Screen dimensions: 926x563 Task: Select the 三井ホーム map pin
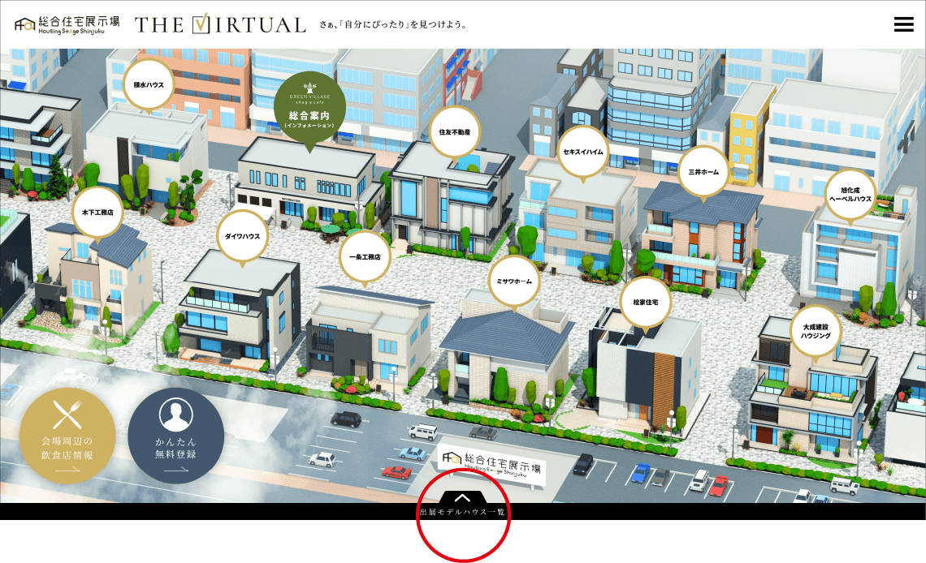coord(703,174)
